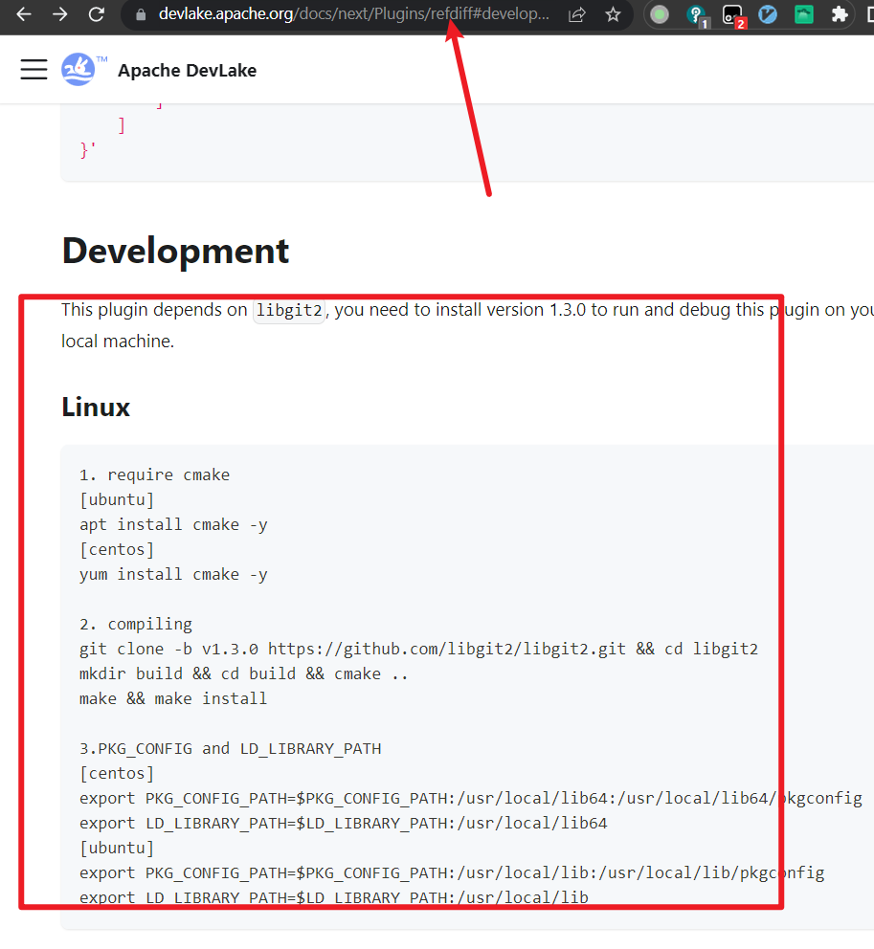The height and width of the screenshot is (949, 874).
Task: Click the 'mkdir build && cd build' line
Action: click(x=243, y=673)
